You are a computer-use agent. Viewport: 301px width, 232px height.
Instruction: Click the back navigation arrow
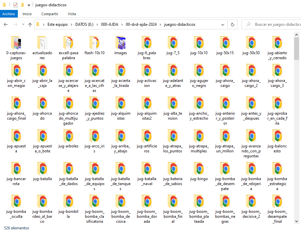click(6, 24)
